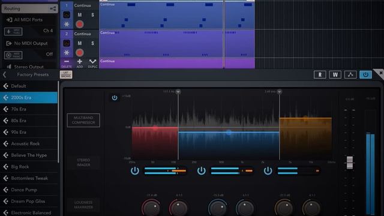Click the DELETE track button
Image resolution: width=384 pixels, height=216 pixels.
click(67, 63)
